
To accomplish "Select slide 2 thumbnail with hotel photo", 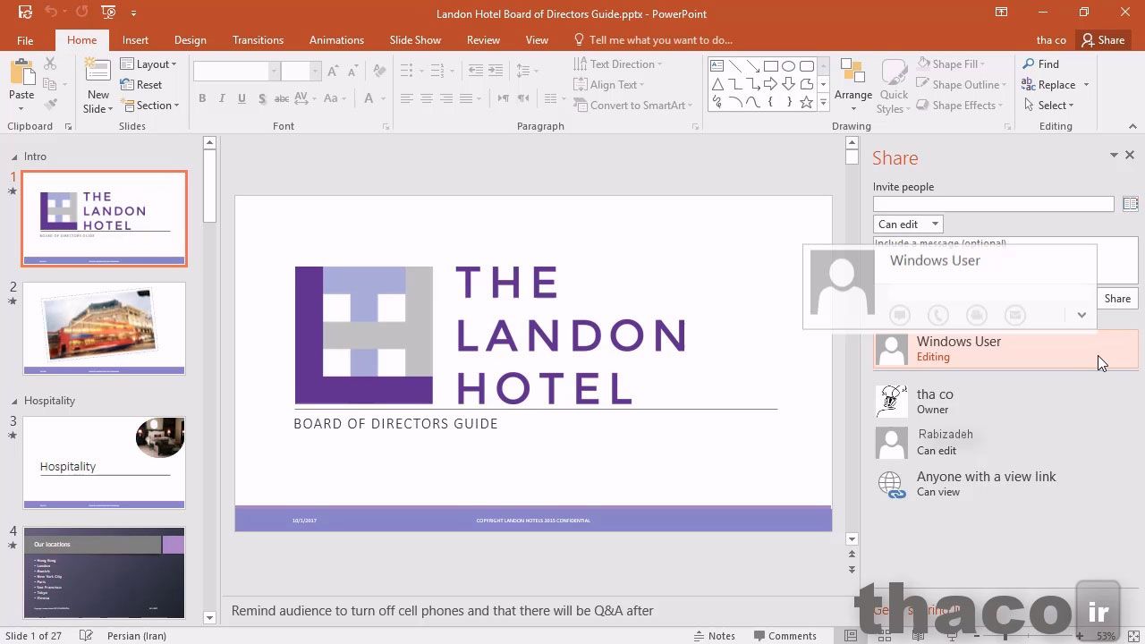I will (104, 328).
